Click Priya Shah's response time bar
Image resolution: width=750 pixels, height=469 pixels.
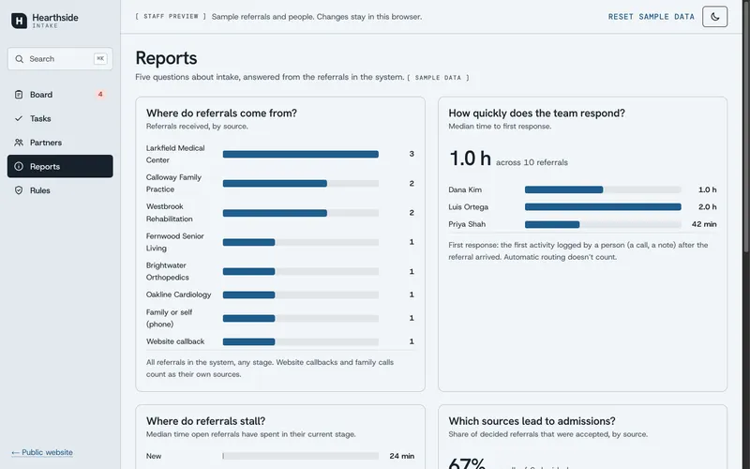[x=603, y=224]
